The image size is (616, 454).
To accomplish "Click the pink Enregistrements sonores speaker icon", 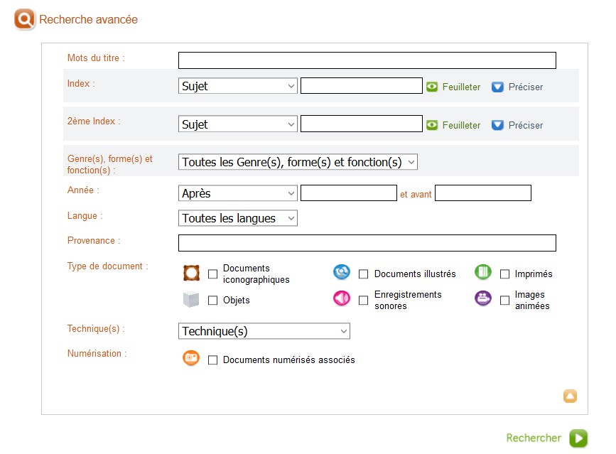I will tap(342, 298).
